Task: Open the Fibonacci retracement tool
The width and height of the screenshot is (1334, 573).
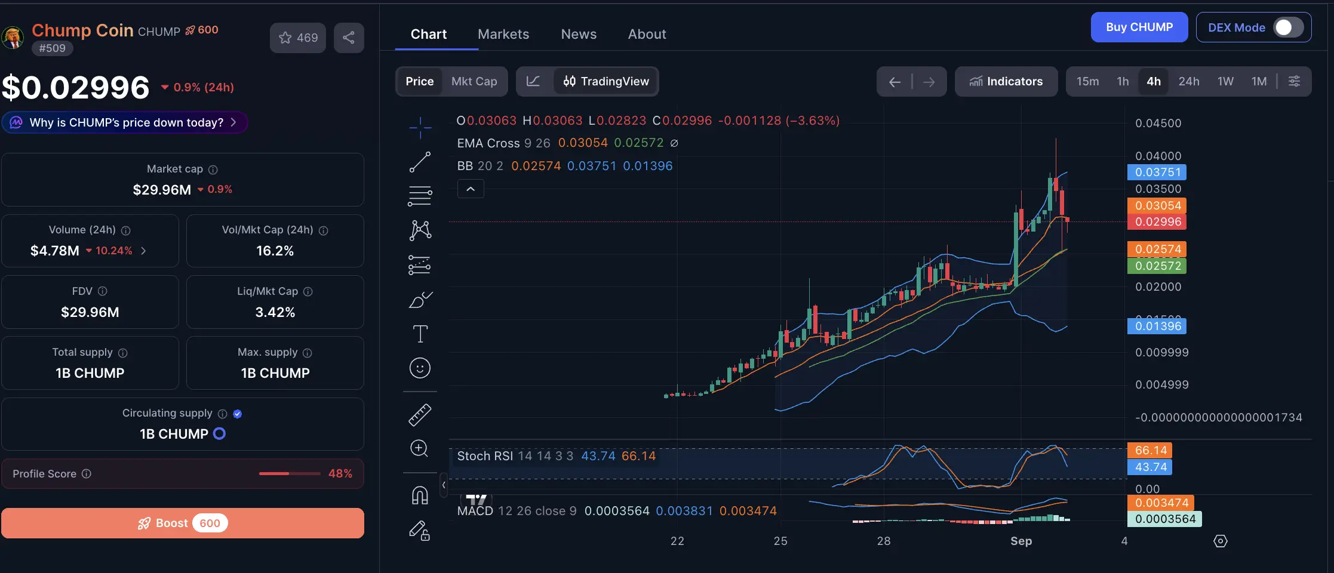Action: (420, 196)
